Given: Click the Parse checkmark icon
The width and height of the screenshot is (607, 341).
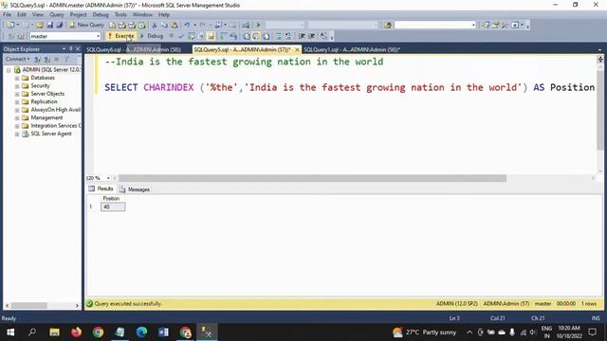Looking at the screenshot, I should tap(181, 36).
